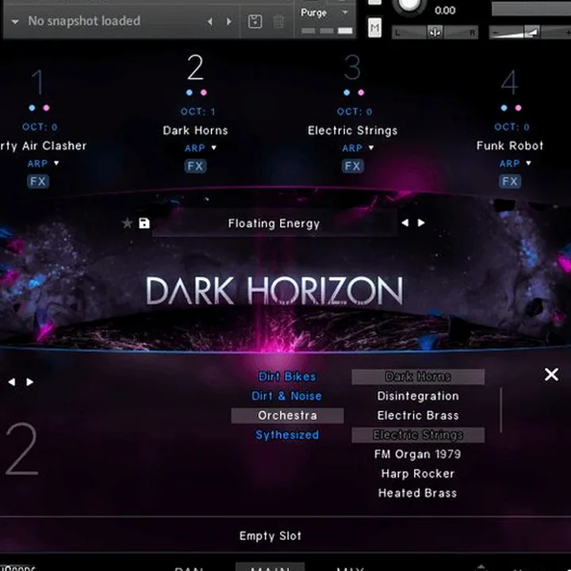Adjust the stereo pan slider
Image resolution: width=571 pixels, height=571 pixels.
point(435,33)
